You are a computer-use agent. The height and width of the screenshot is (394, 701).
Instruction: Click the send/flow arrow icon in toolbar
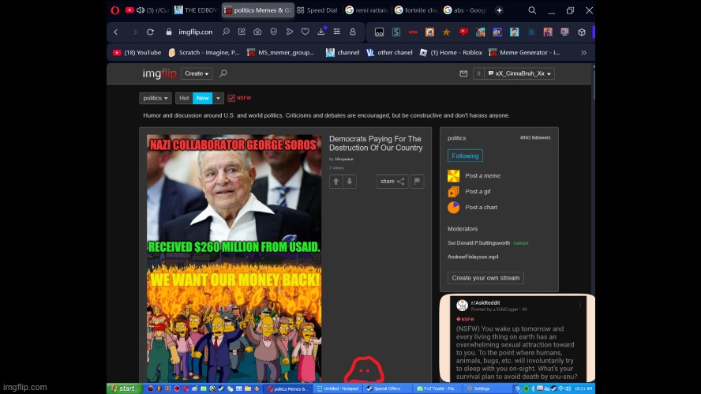coord(289,32)
